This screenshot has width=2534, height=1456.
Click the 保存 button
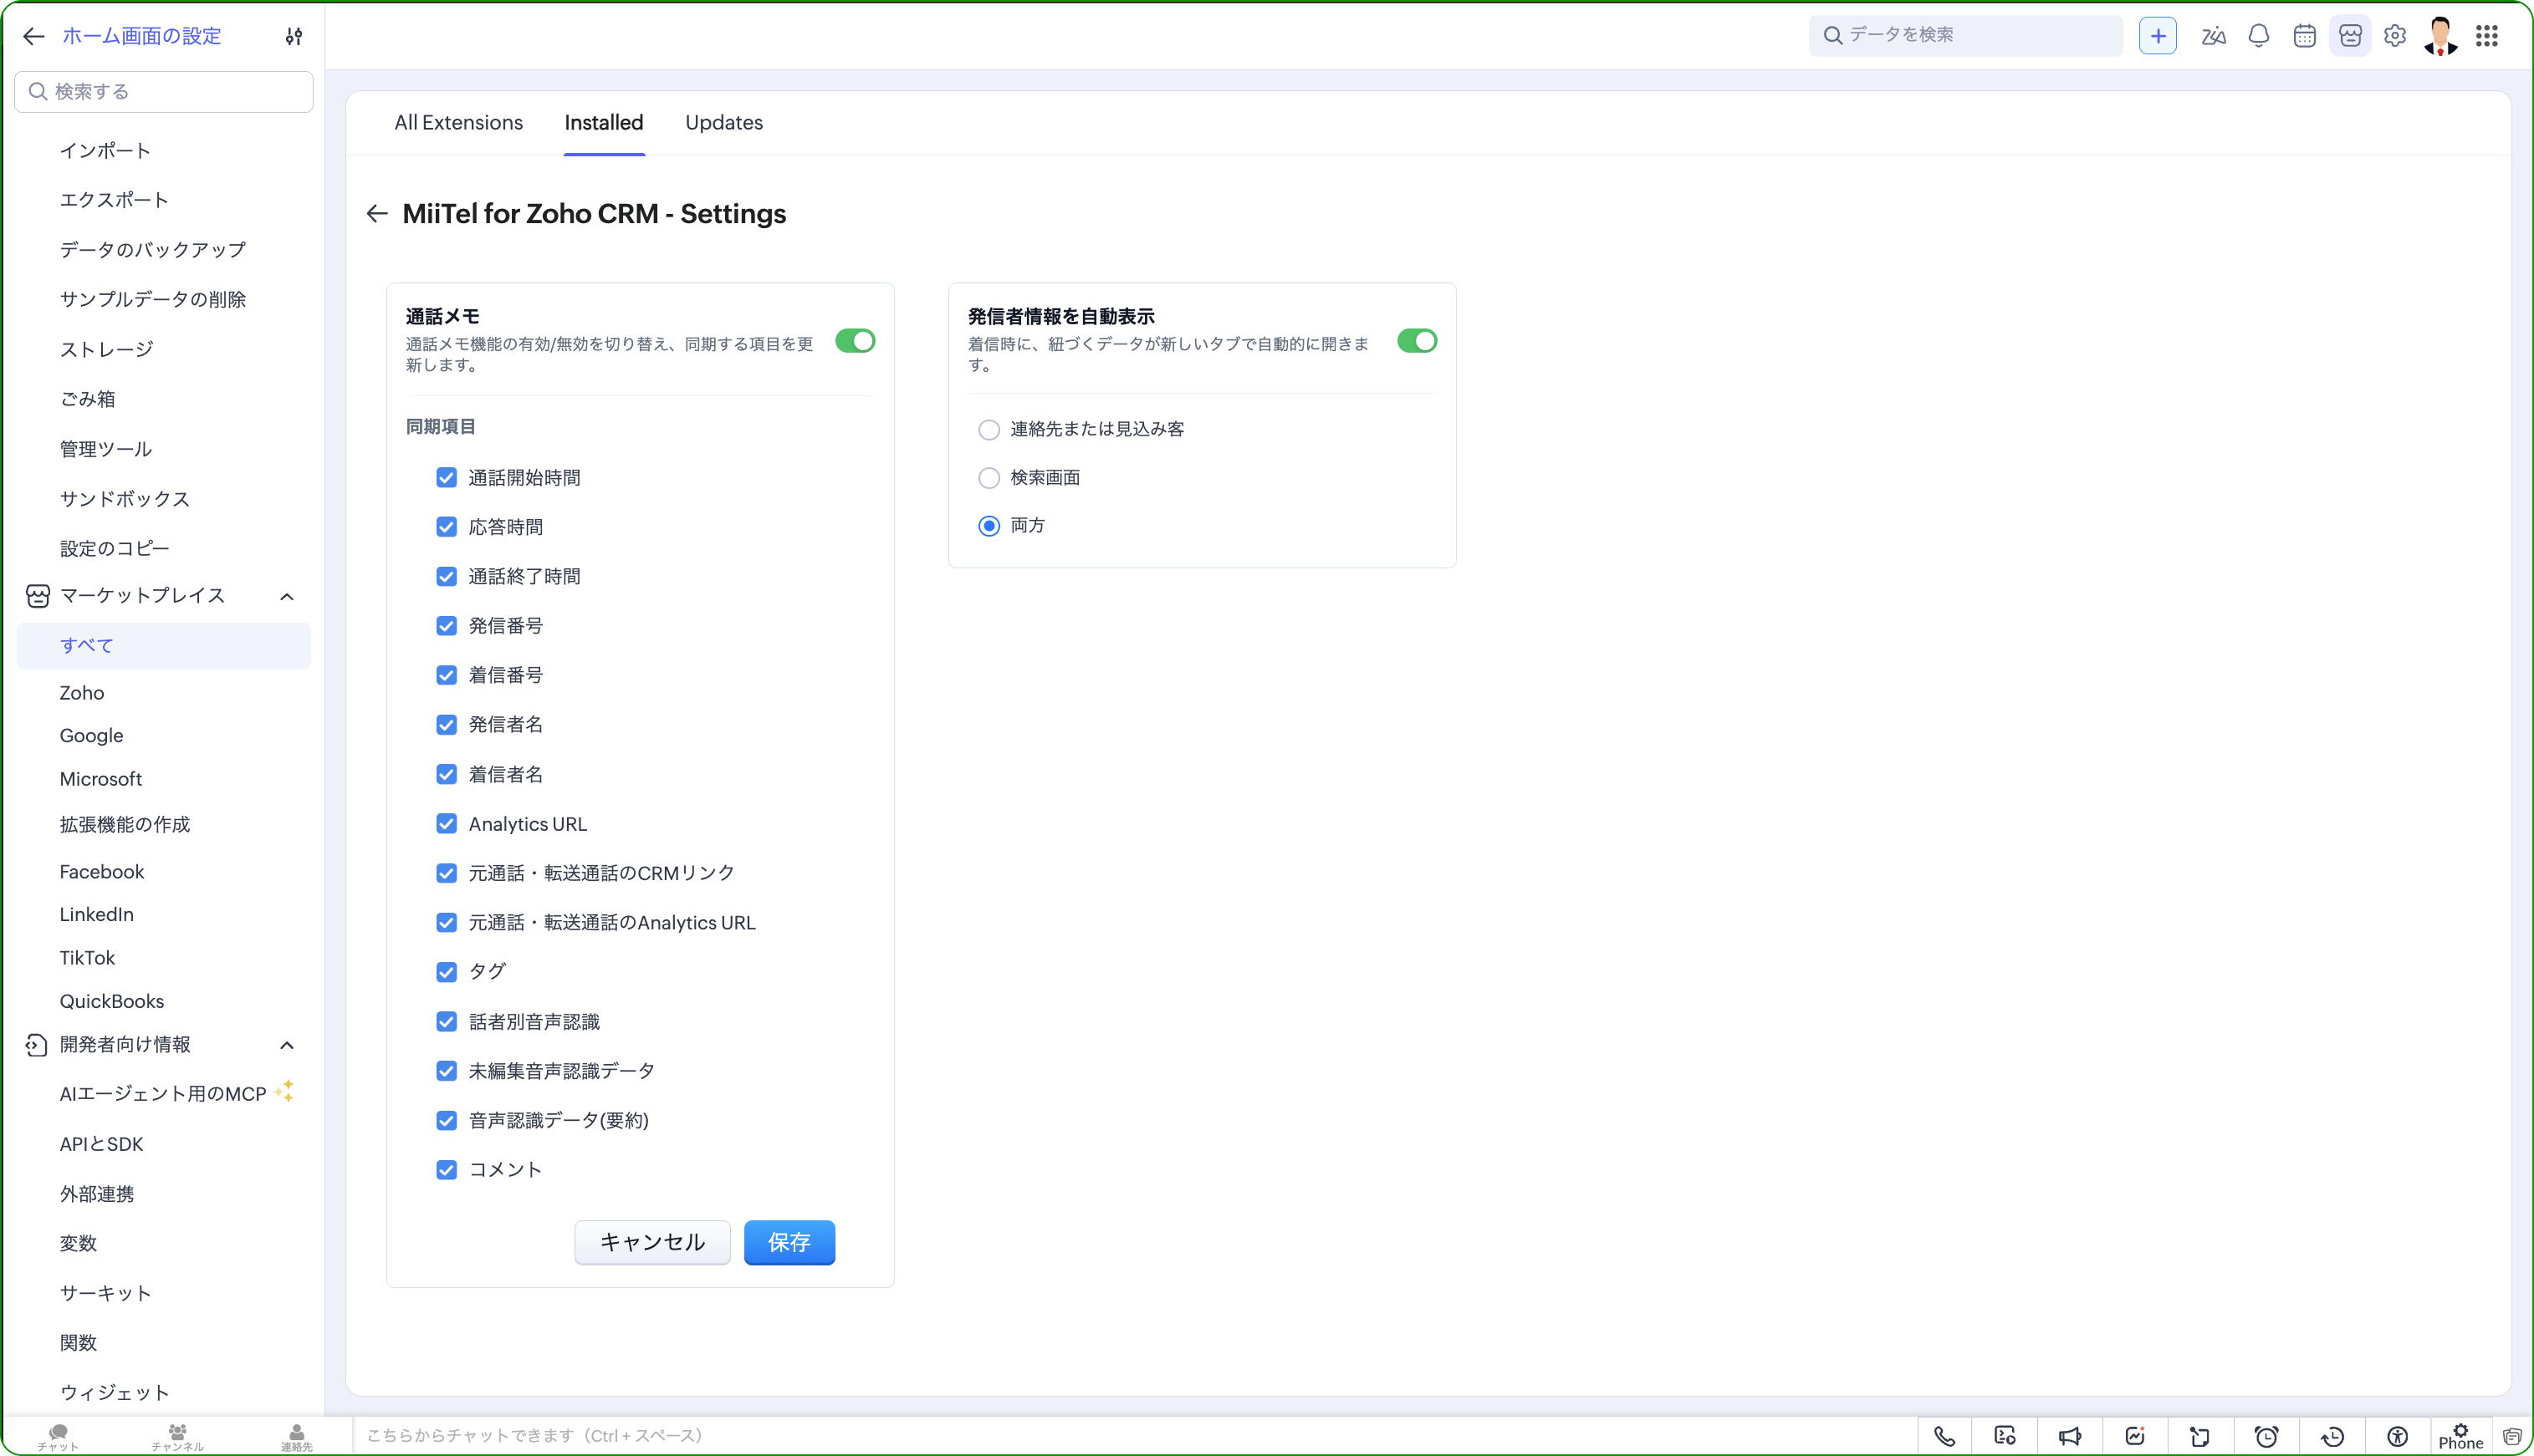point(789,1242)
